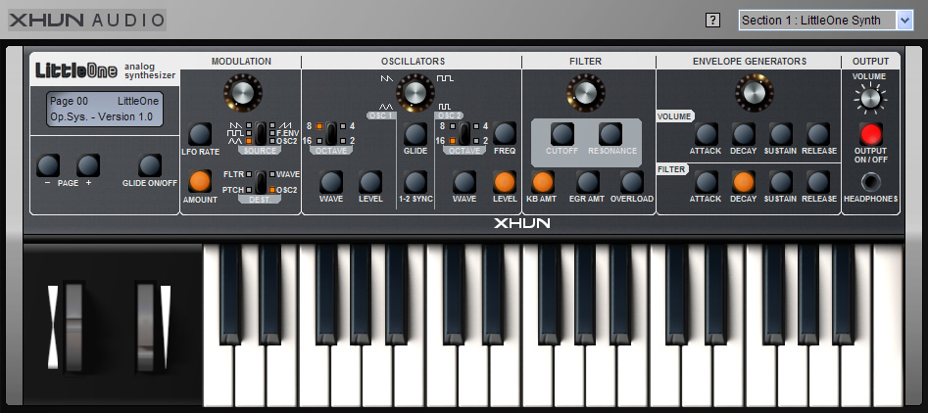Image resolution: width=928 pixels, height=413 pixels.
Task: Select the Volume envelope Decay button
Action: click(x=744, y=135)
